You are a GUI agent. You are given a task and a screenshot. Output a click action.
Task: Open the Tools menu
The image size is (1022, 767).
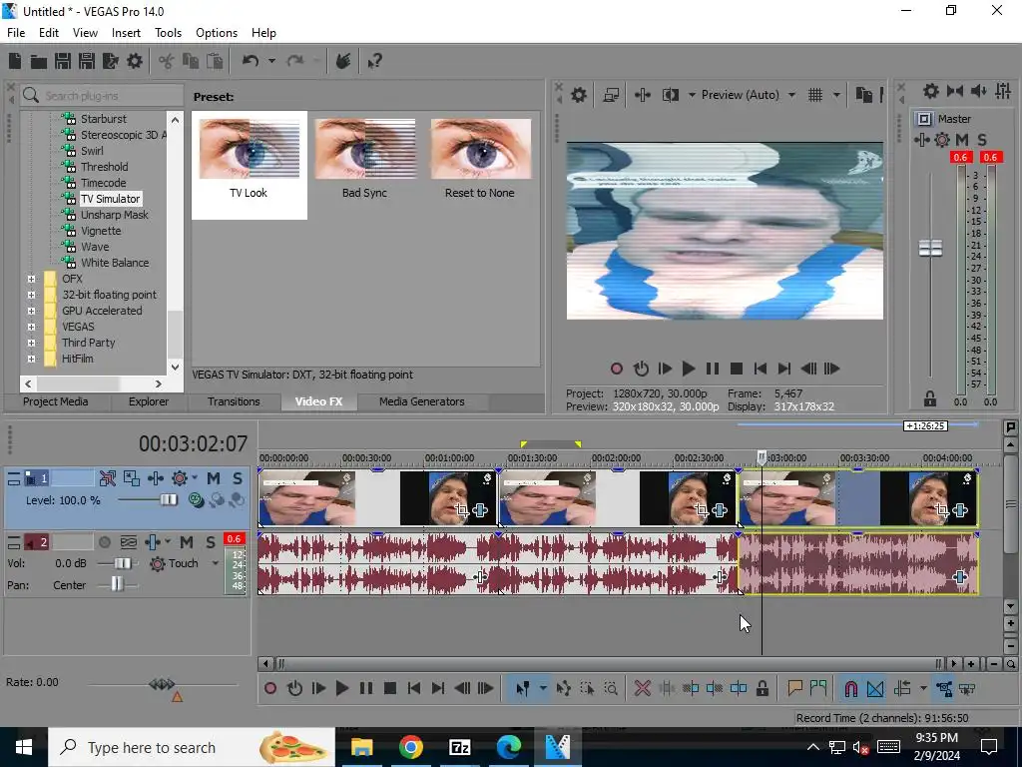tap(168, 33)
